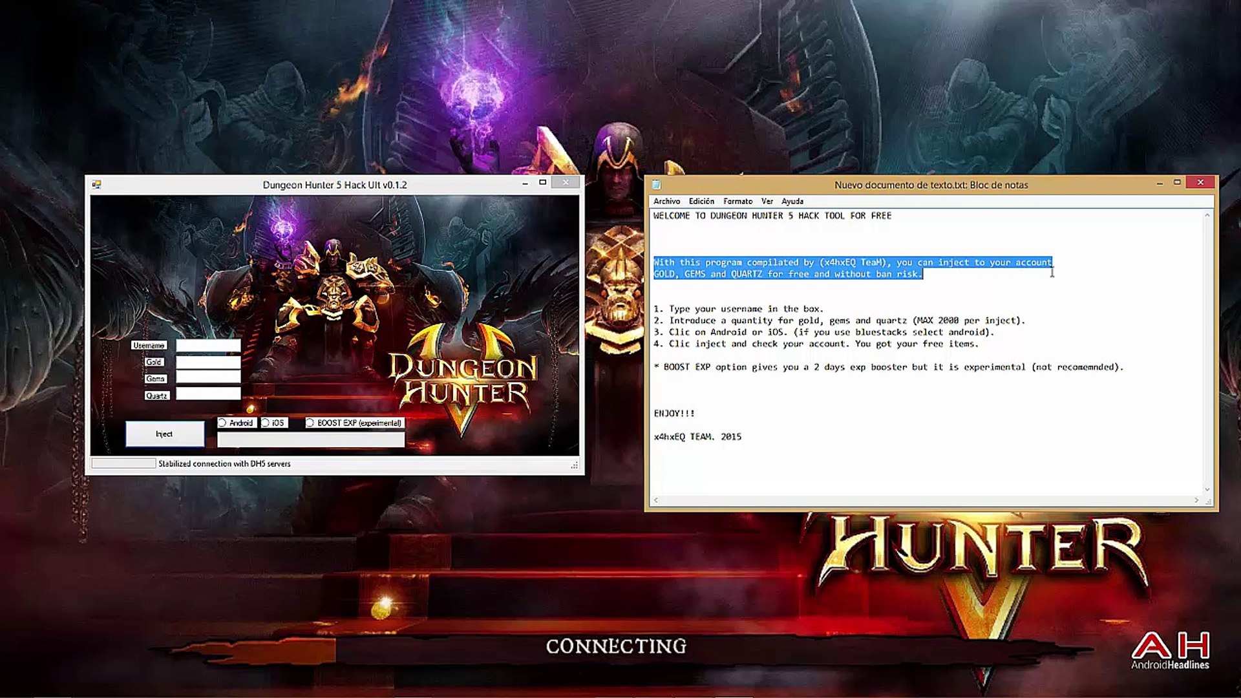Click Notepad vertical scrollbar up arrow
Image resolution: width=1241 pixels, height=698 pixels.
pyautogui.click(x=1207, y=215)
